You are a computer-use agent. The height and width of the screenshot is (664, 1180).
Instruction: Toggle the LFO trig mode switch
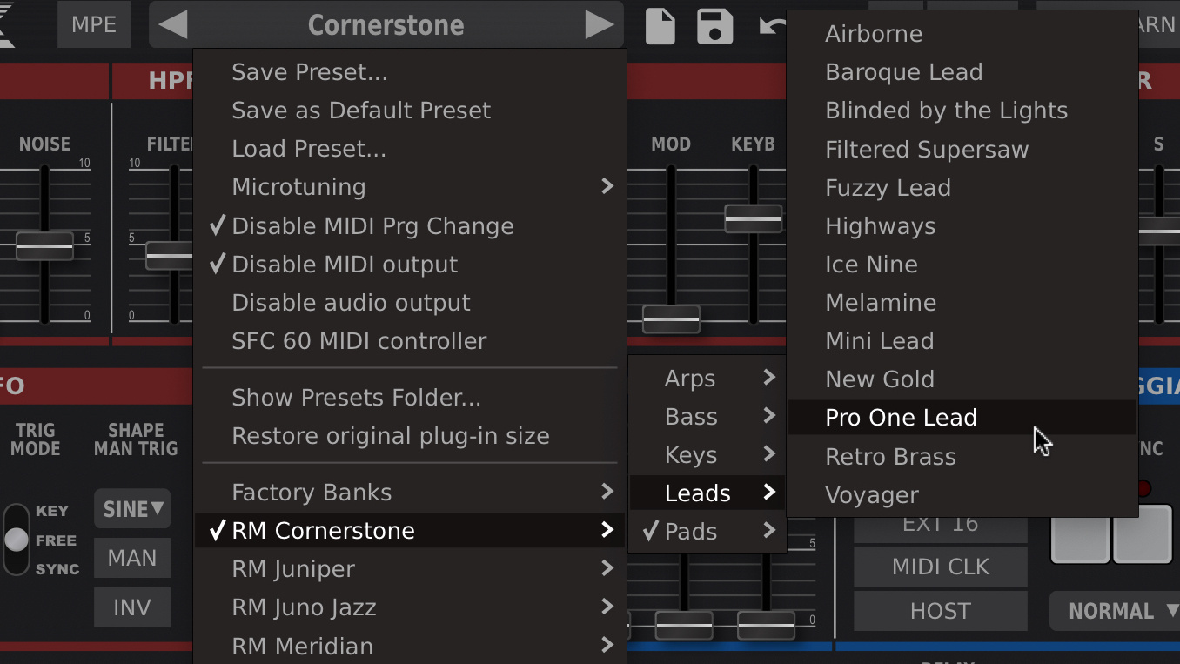[17, 540]
